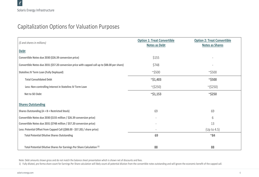This screenshot has height=177, width=259.
Task: Click the page number 6 in footer
Action: [x=240, y=173]
